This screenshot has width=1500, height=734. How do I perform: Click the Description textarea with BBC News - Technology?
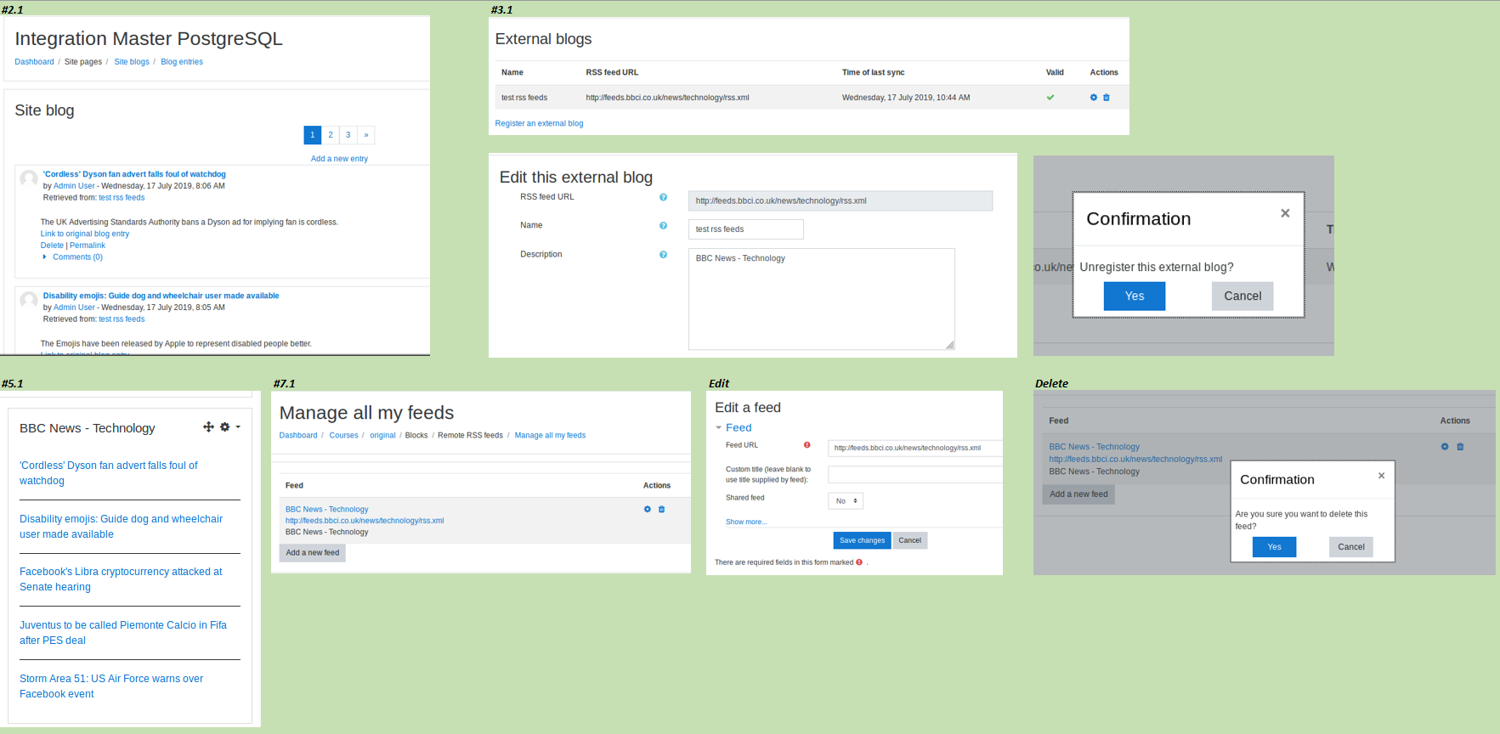coord(822,299)
